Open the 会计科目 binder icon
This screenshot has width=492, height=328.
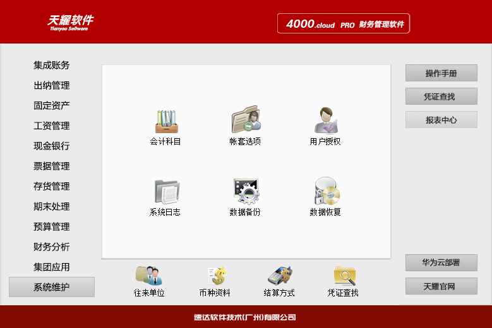tap(166, 122)
